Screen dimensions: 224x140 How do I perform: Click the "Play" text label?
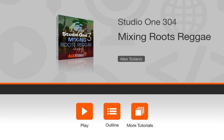(85, 125)
